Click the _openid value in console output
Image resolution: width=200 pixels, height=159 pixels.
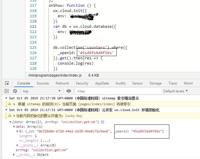coord(146,131)
